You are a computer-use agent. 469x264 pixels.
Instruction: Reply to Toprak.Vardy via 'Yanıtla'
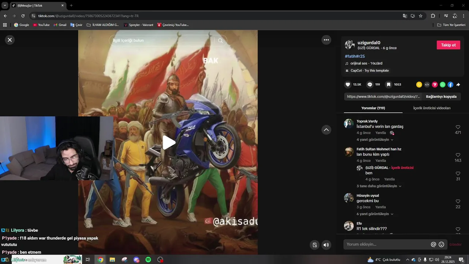(x=381, y=133)
